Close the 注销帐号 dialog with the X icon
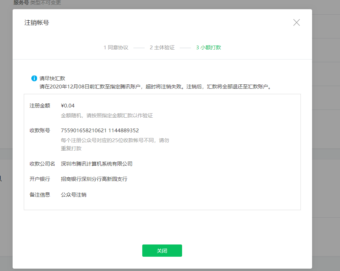Image resolution: width=340 pixels, height=271 pixels. (296, 22)
